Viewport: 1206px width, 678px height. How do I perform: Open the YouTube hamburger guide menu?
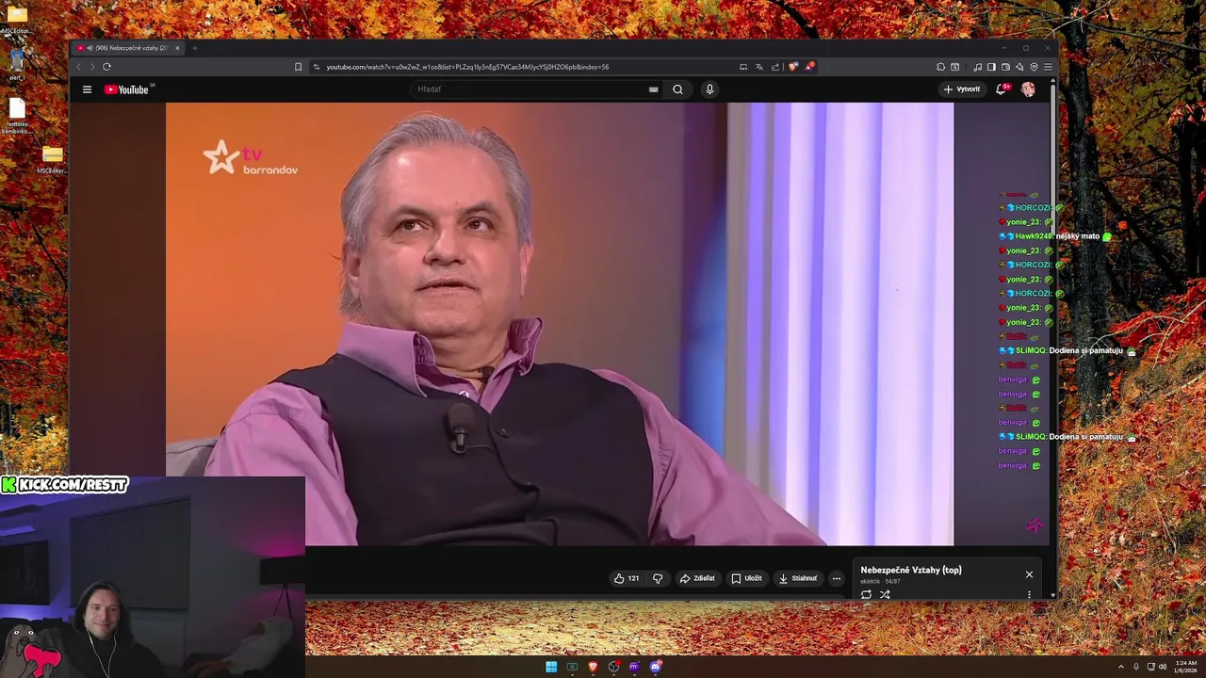pos(87,89)
